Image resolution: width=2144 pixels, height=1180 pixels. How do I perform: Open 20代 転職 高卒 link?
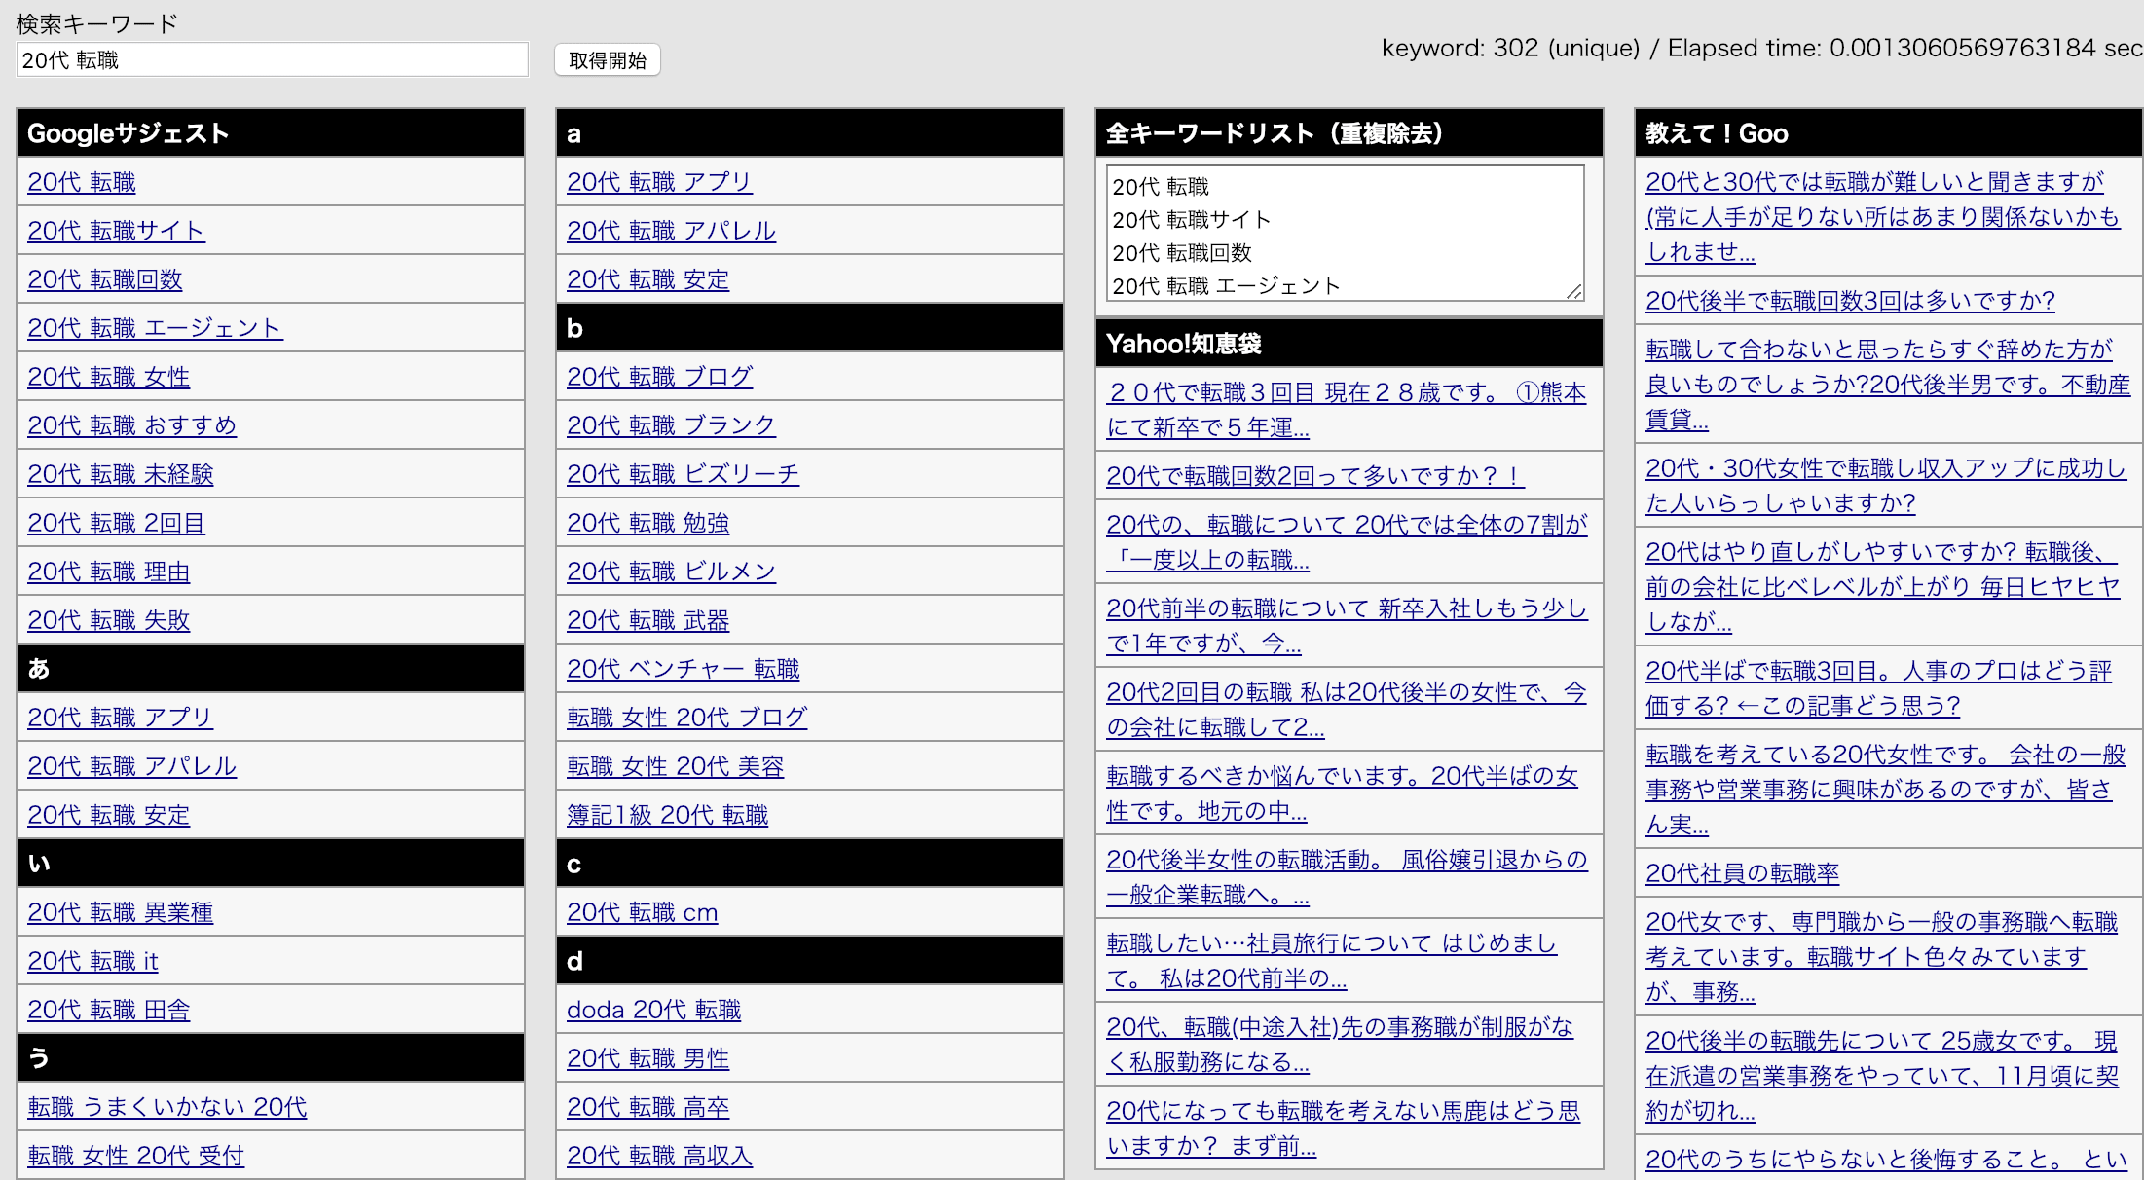(648, 1107)
